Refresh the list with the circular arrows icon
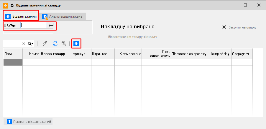The width and height of the screenshot is (266, 129). pyautogui.click(x=55, y=43)
